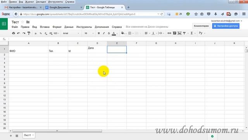Click the Яндекс logo button
The image size is (248, 140).
pyautogui.click(x=6, y=14)
